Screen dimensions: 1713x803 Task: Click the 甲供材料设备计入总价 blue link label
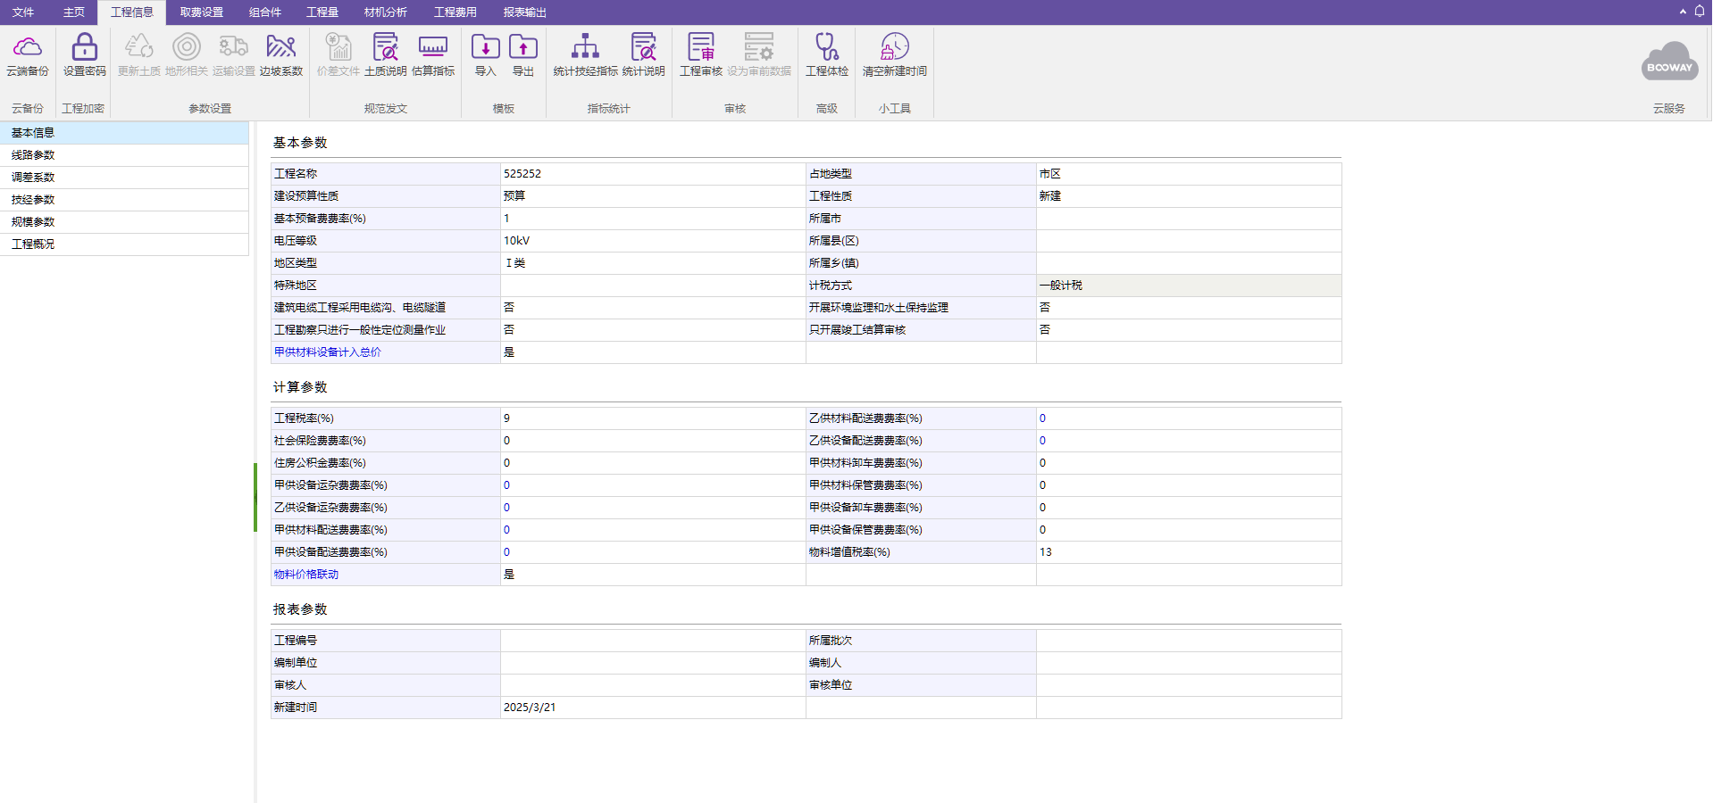point(328,352)
